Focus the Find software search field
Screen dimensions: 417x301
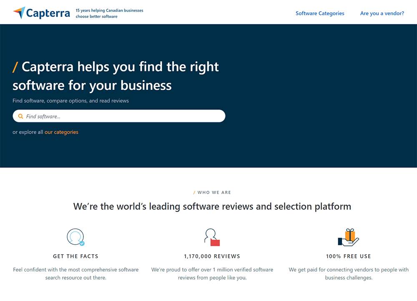pos(119,116)
